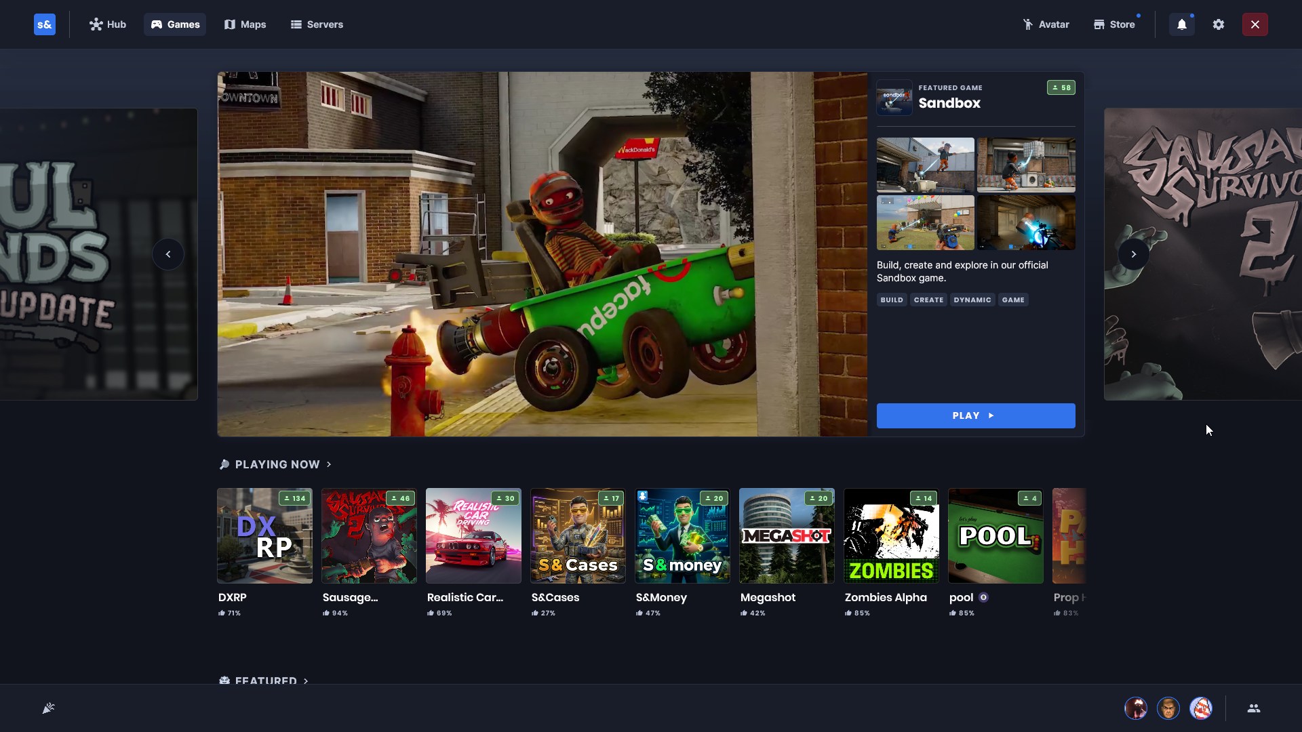Open the Avatar page
The width and height of the screenshot is (1302, 732).
coord(1046,24)
